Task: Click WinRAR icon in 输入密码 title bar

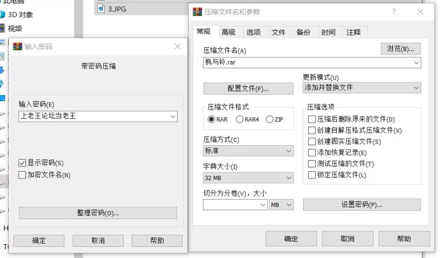Action: [18, 47]
